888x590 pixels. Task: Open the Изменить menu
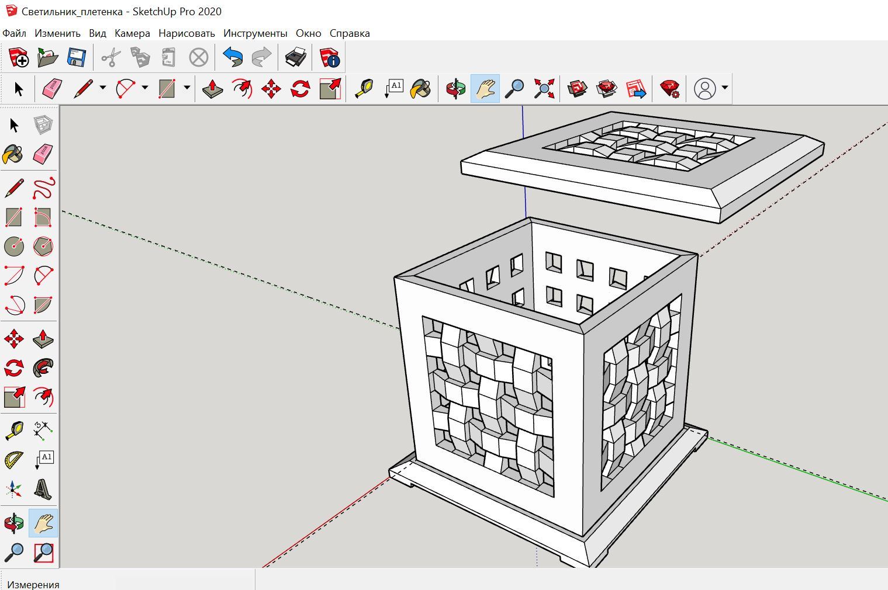(57, 33)
